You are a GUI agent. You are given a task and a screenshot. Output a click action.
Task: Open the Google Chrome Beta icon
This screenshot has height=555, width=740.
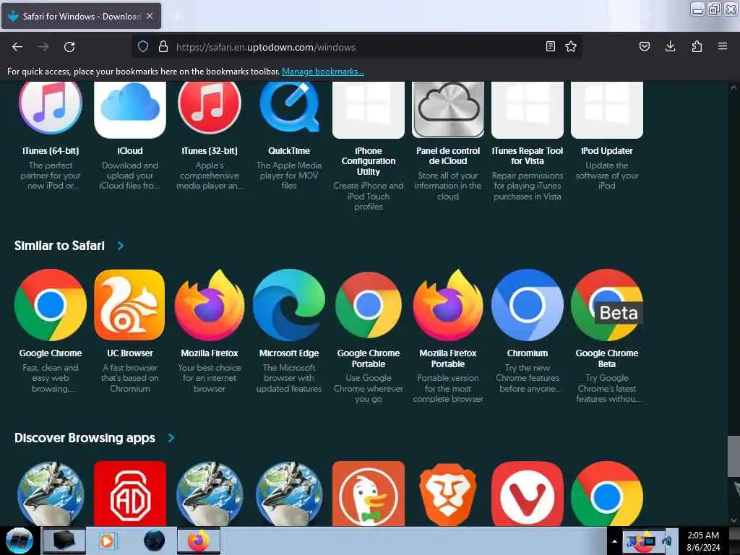coord(607,305)
